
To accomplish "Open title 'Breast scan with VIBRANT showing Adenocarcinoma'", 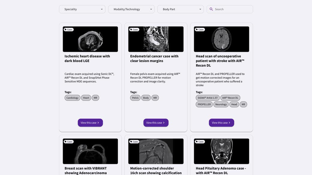I will coord(85,171).
